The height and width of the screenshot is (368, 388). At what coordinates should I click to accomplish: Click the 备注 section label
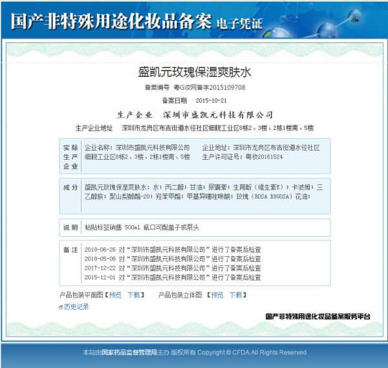pos(70,250)
